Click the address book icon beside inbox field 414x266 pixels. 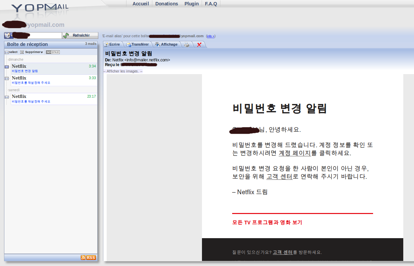coord(7,36)
